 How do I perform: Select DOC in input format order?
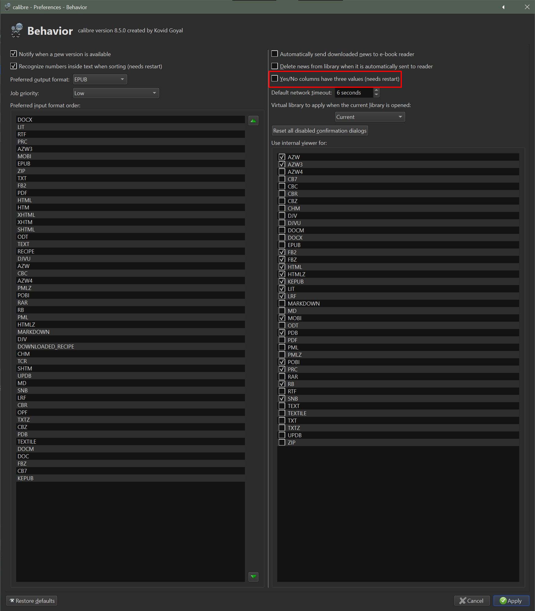coord(130,456)
